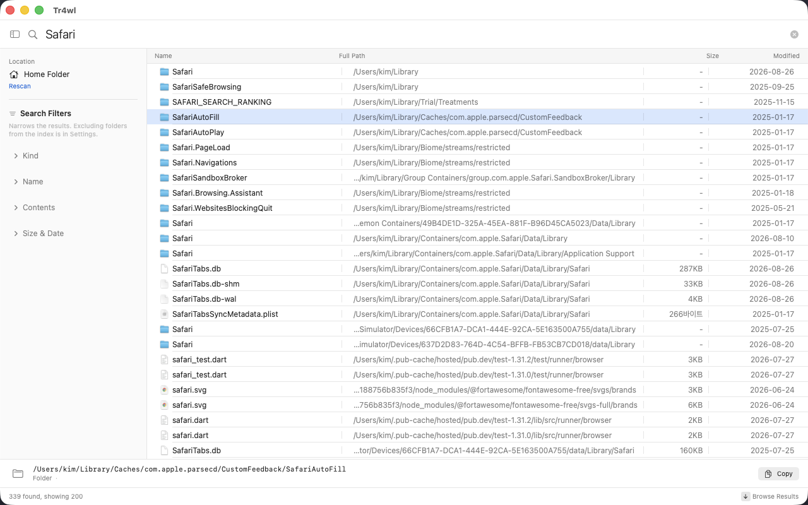Viewport: 808px width, 505px height.
Task: Select Safari folder modified 2026-08-10
Action: coord(477,238)
